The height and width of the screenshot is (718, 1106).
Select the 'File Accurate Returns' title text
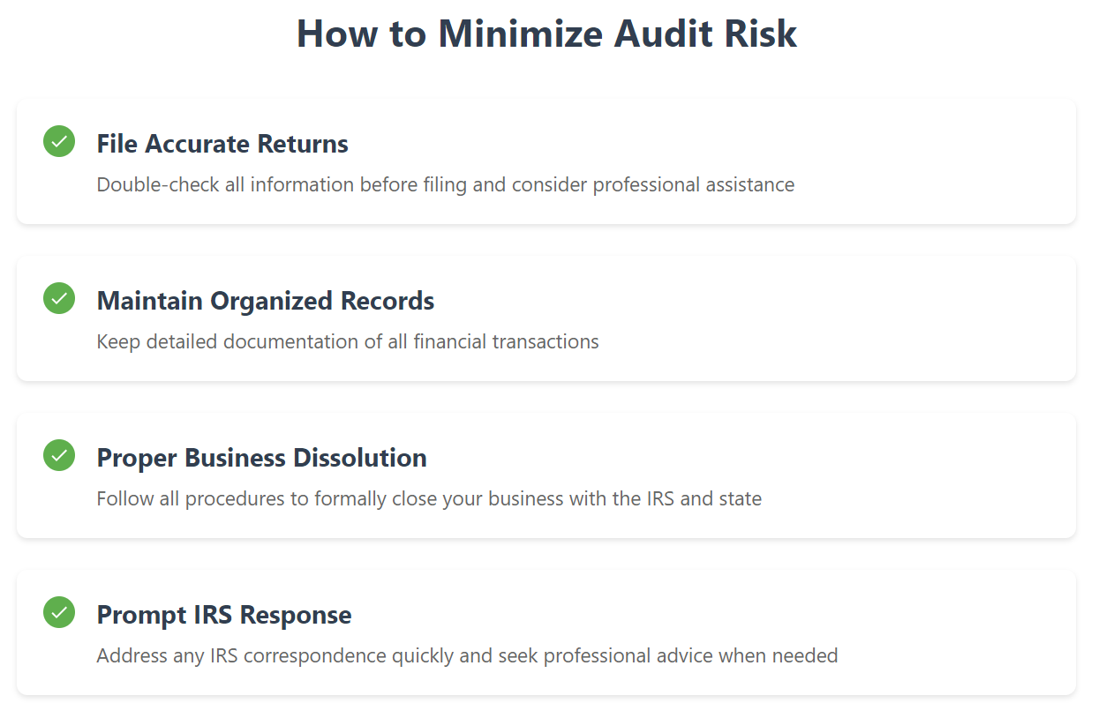[x=222, y=144]
